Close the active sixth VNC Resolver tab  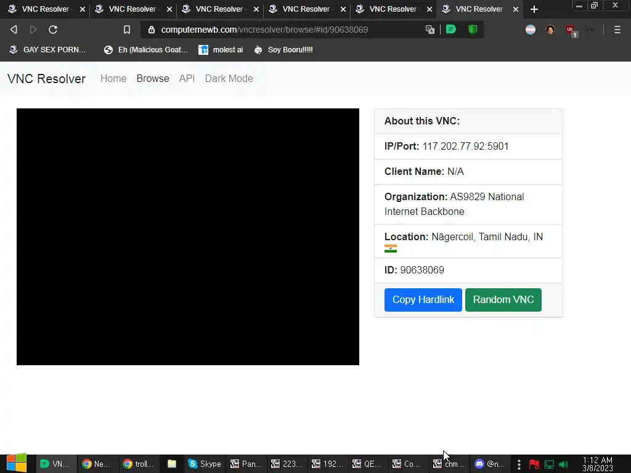coord(516,9)
